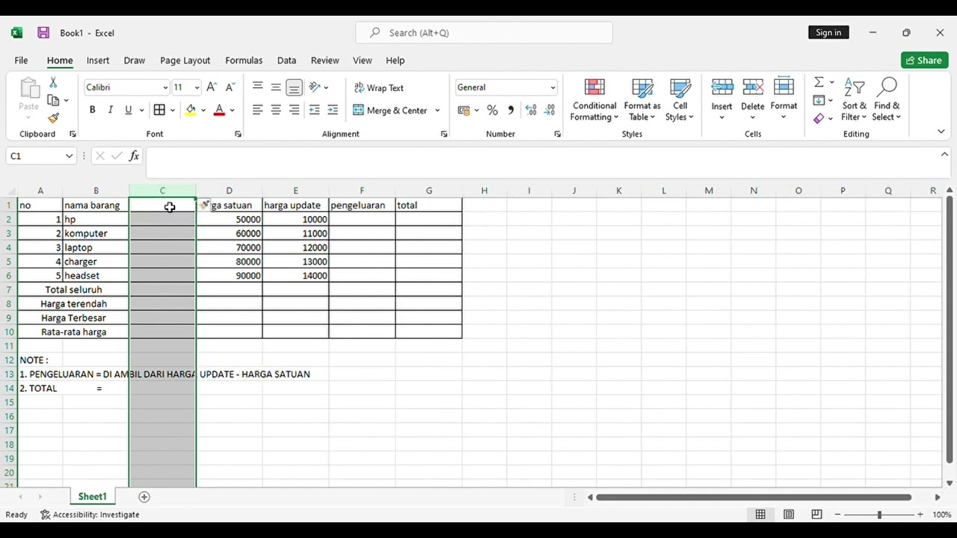The width and height of the screenshot is (957, 538).
Task: Toggle Italic formatting
Action: [111, 110]
